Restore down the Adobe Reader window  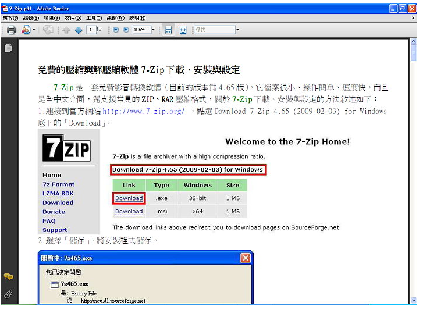click(x=403, y=9)
